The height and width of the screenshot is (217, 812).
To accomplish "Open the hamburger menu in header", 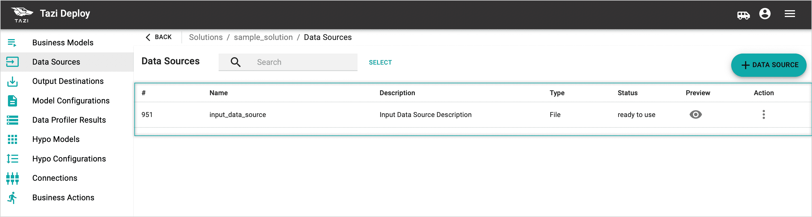I will pyautogui.click(x=790, y=14).
